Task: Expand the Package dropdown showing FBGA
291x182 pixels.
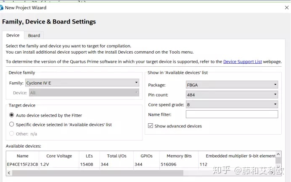Action: pyautogui.click(x=232, y=85)
